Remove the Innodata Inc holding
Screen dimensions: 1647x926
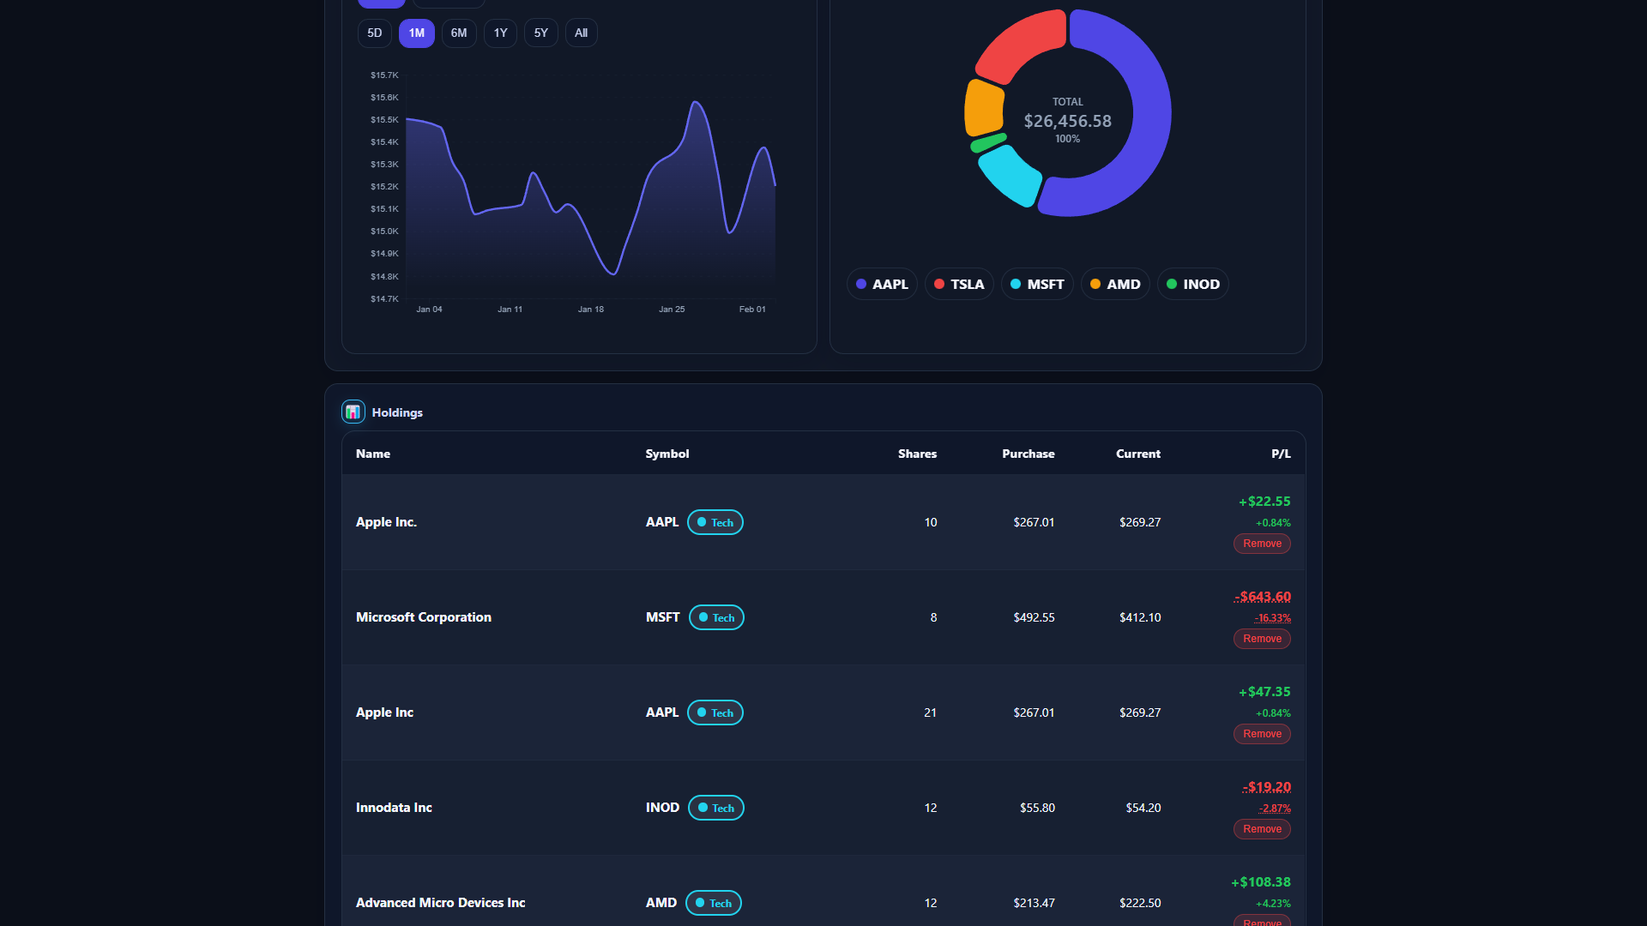point(1262,829)
